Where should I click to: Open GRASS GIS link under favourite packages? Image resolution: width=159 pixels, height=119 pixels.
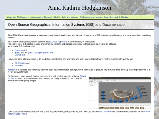[20, 55]
